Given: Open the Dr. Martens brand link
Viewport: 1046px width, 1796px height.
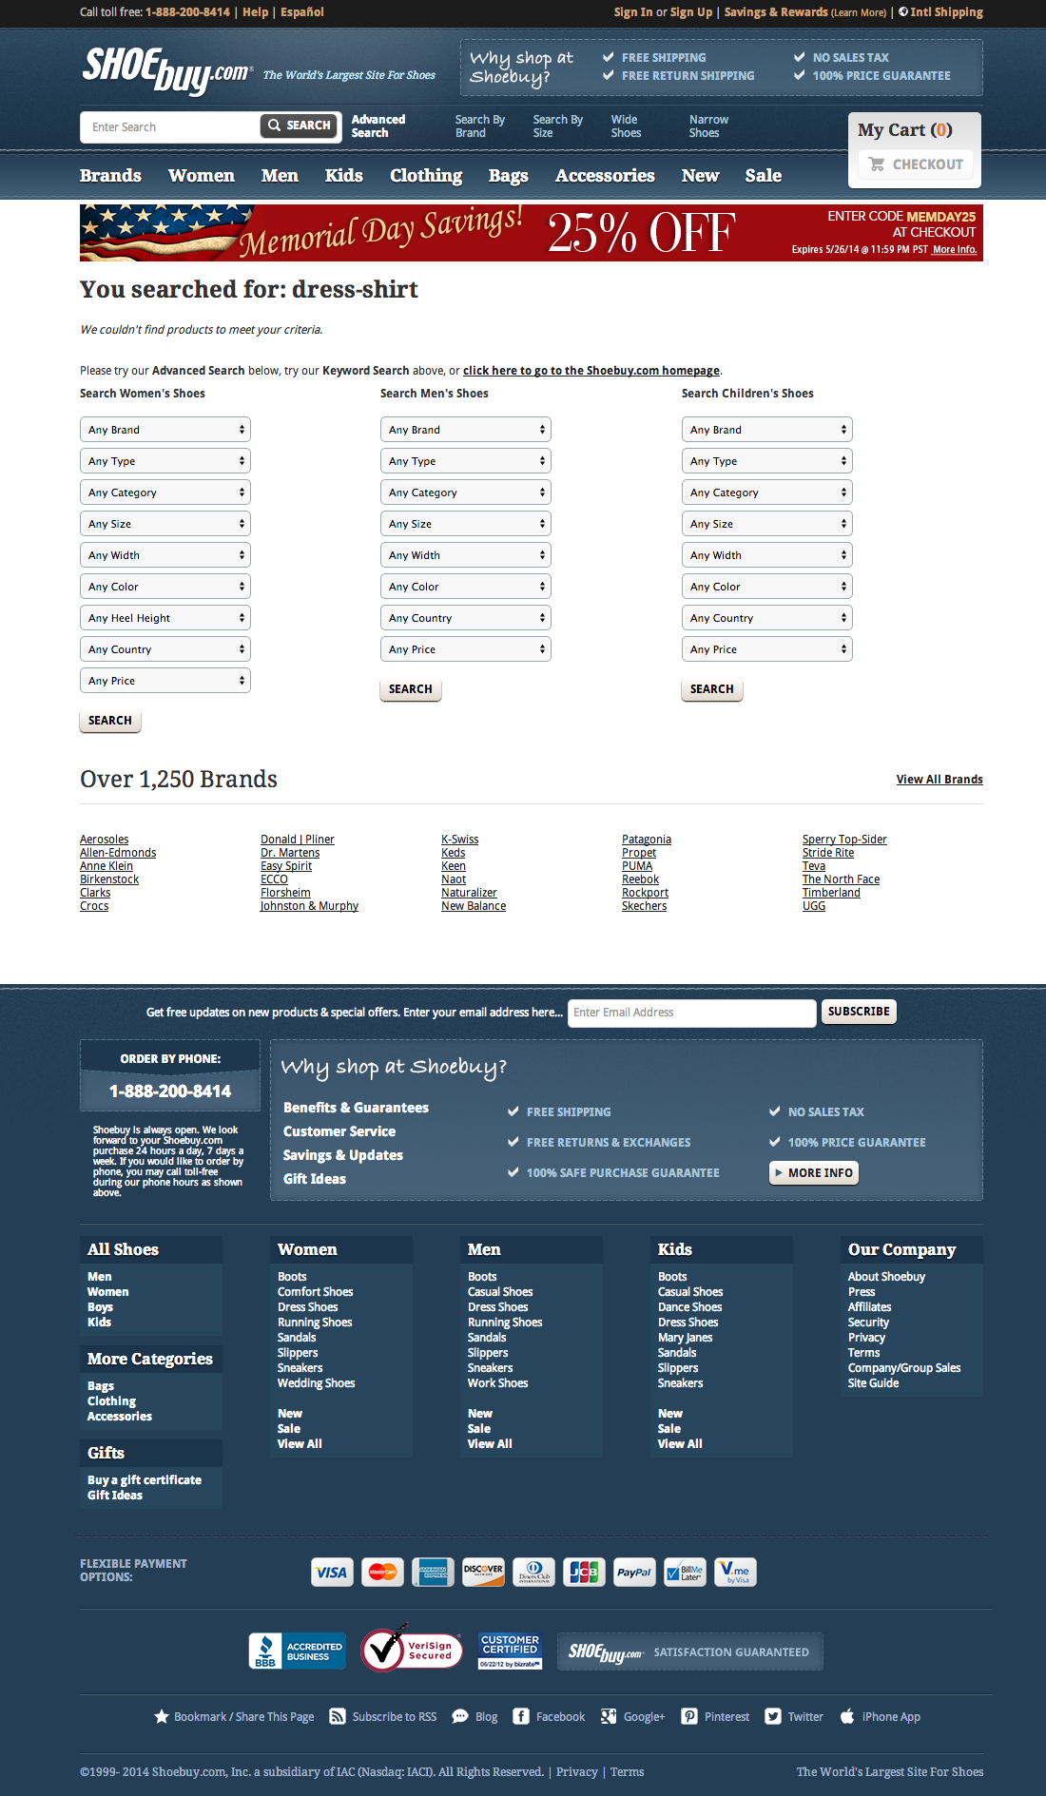Looking at the screenshot, I should click(x=290, y=853).
